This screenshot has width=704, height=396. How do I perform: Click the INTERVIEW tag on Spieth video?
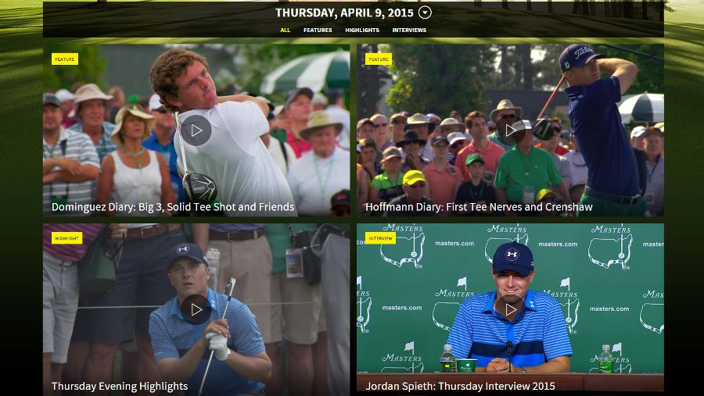pyautogui.click(x=380, y=238)
